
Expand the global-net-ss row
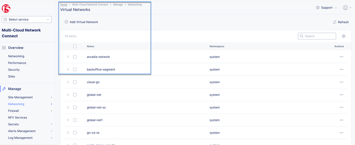tap(68, 108)
